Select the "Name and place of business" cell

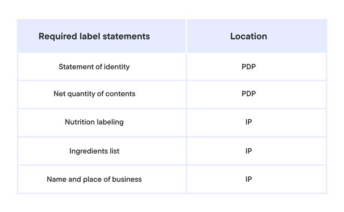click(94, 179)
